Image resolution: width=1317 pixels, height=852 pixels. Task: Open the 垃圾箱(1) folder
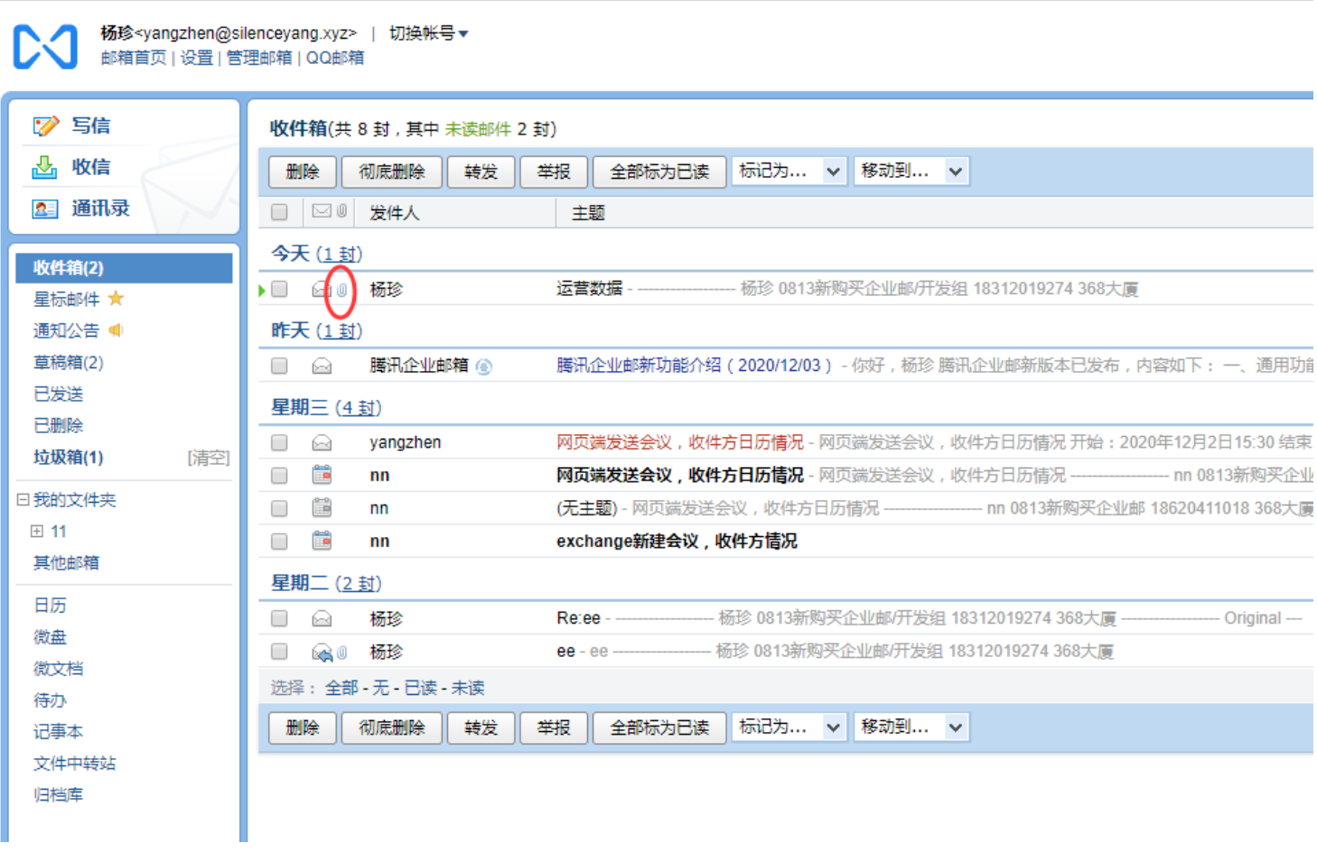pyautogui.click(x=69, y=457)
